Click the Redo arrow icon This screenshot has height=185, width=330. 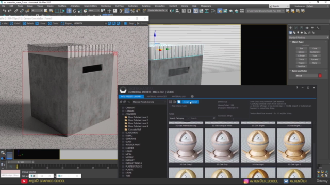click(x=10, y=11)
